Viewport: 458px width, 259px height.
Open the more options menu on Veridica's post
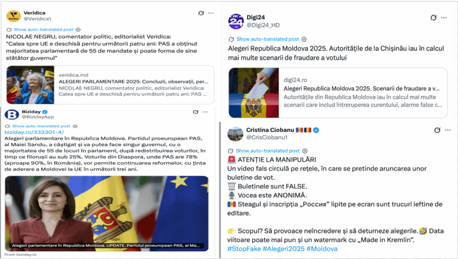click(211, 13)
